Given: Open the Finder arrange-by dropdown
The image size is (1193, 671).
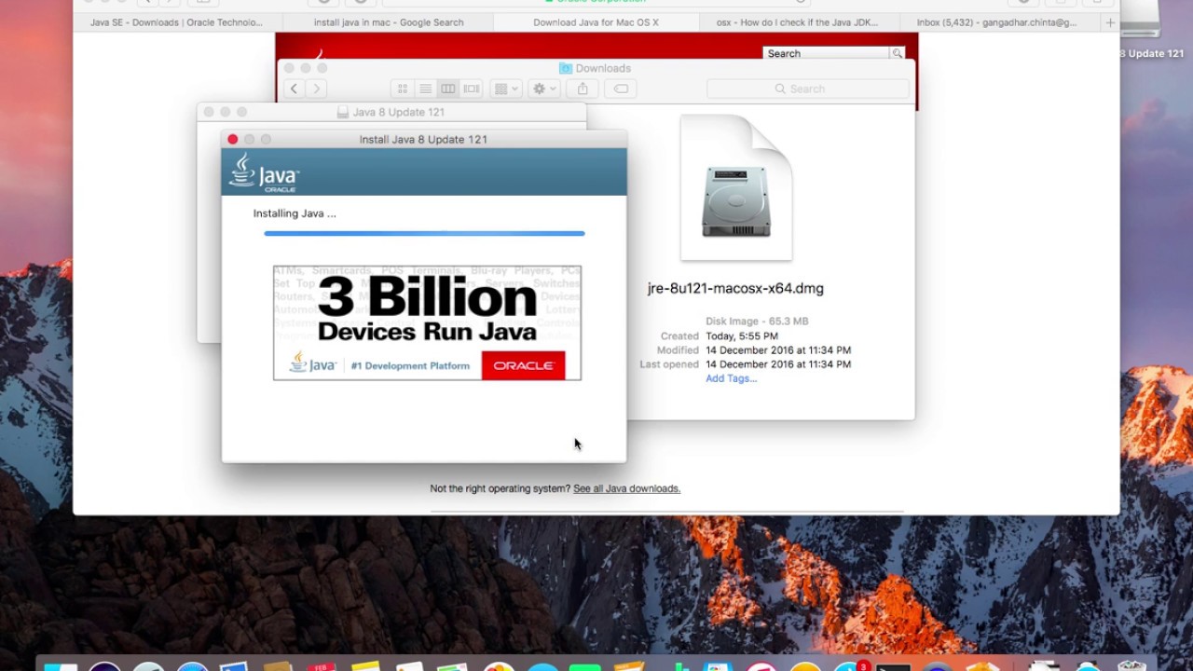Looking at the screenshot, I should point(506,89).
